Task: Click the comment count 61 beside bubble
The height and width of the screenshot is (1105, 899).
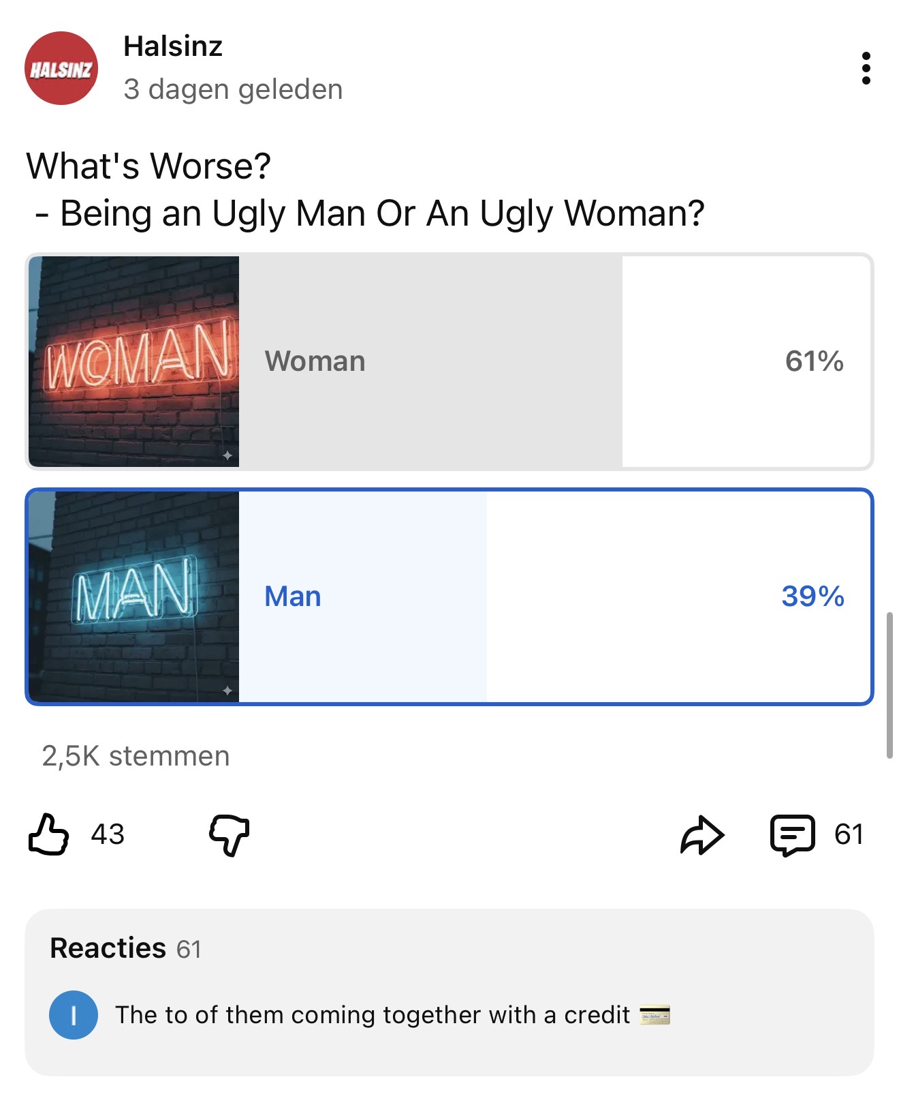Action: 849,834
